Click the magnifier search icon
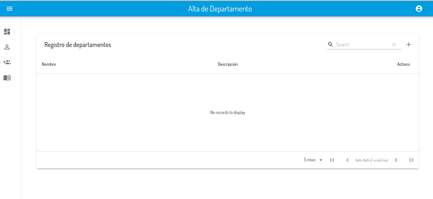Screen dimensions: 433x199 330,44
